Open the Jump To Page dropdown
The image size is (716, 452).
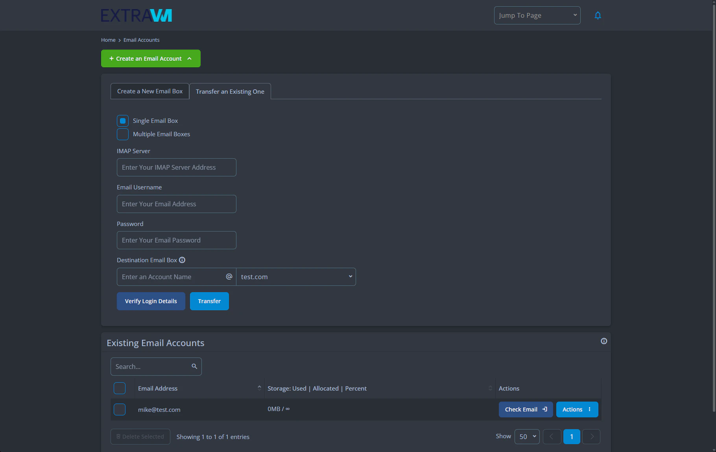click(x=537, y=15)
